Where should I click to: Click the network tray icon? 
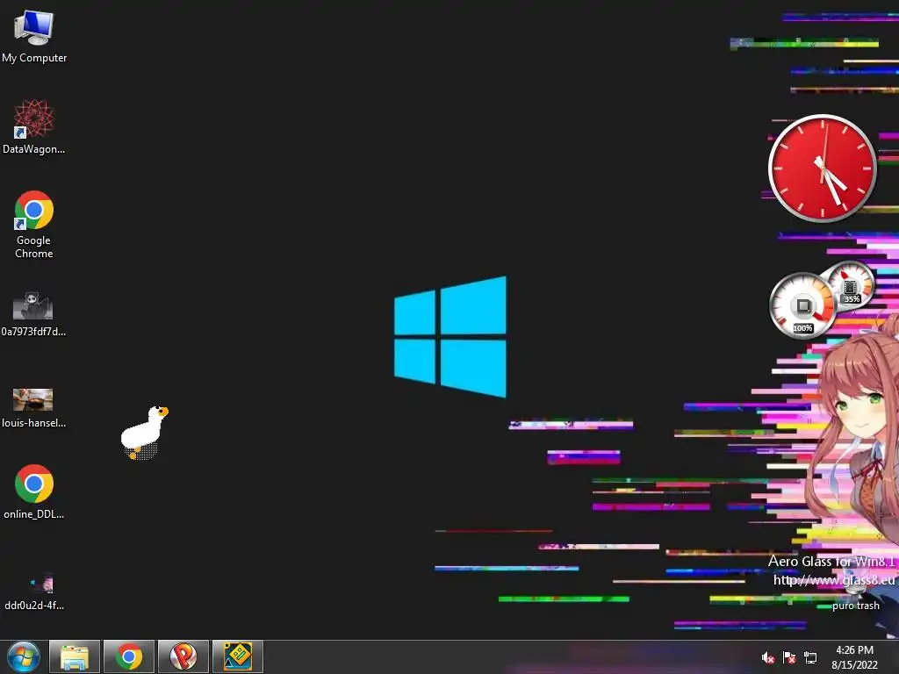coord(810,658)
